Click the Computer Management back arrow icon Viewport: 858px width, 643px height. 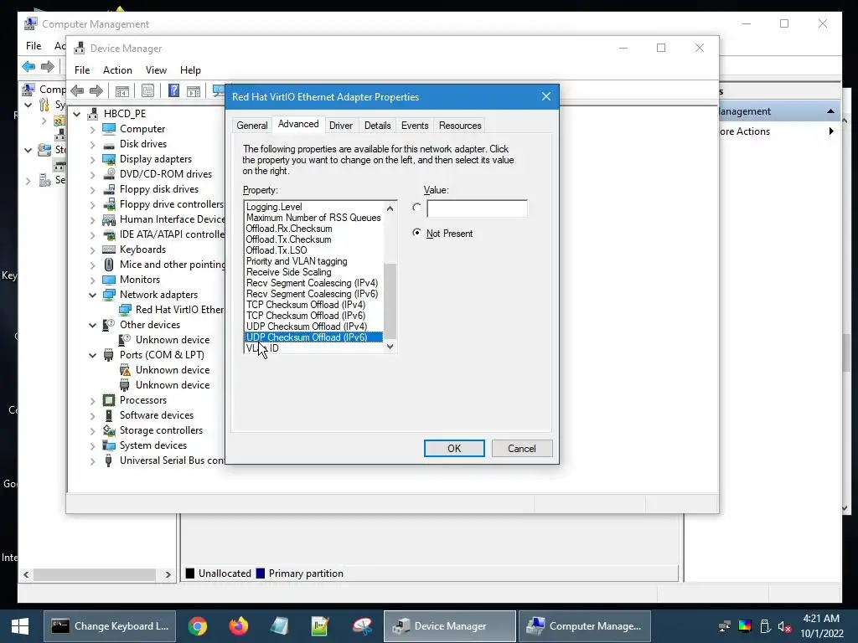point(28,67)
